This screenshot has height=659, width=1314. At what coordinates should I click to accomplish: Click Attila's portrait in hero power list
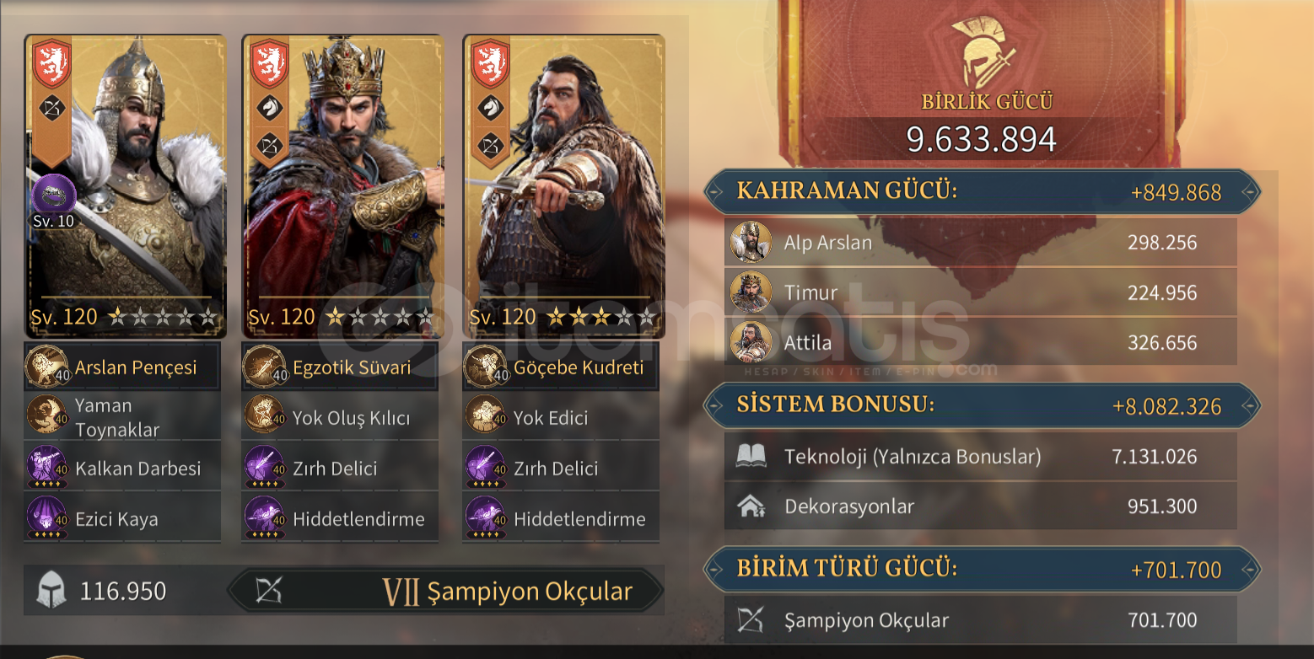pos(750,342)
